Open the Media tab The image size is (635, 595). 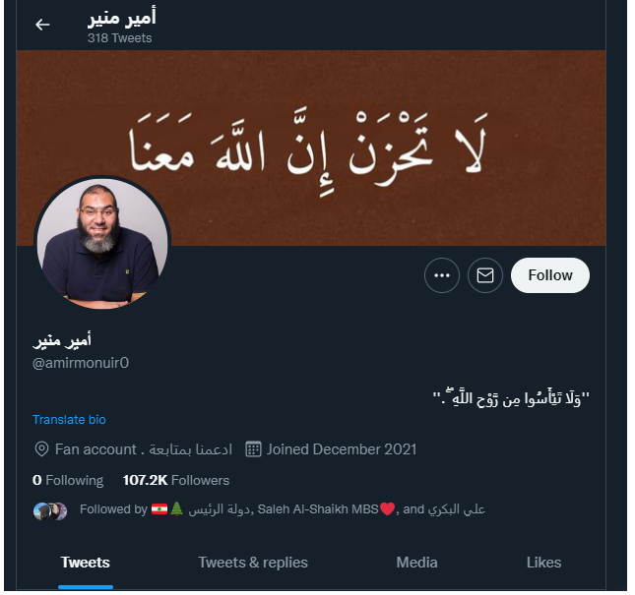click(416, 563)
